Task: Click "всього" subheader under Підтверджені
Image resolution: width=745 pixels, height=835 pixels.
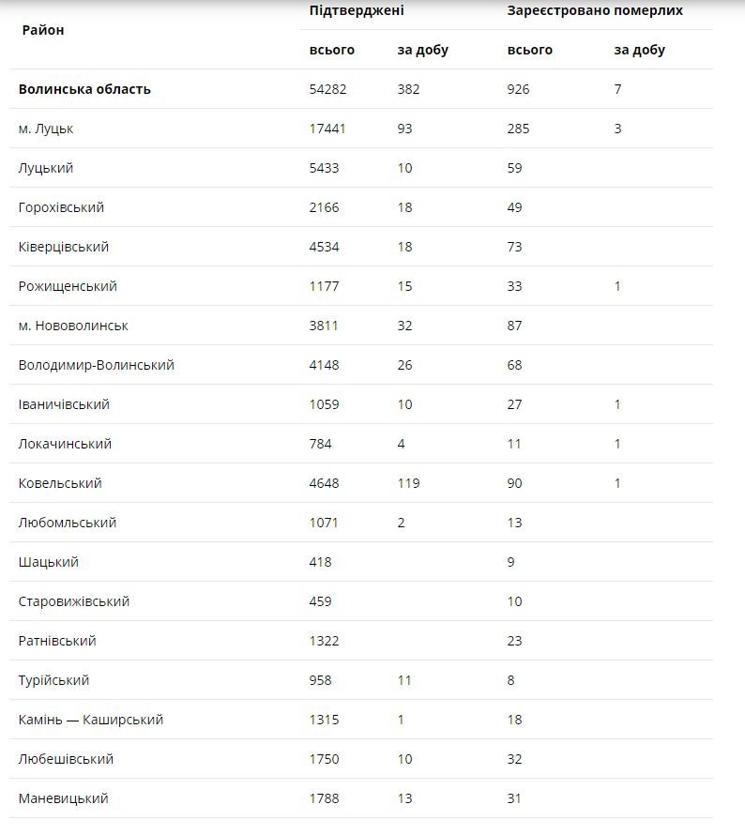Action: [x=331, y=50]
